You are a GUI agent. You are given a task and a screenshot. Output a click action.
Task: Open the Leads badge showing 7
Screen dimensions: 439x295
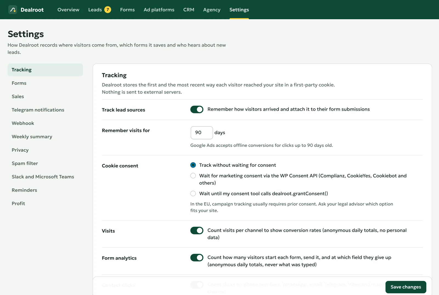108,10
